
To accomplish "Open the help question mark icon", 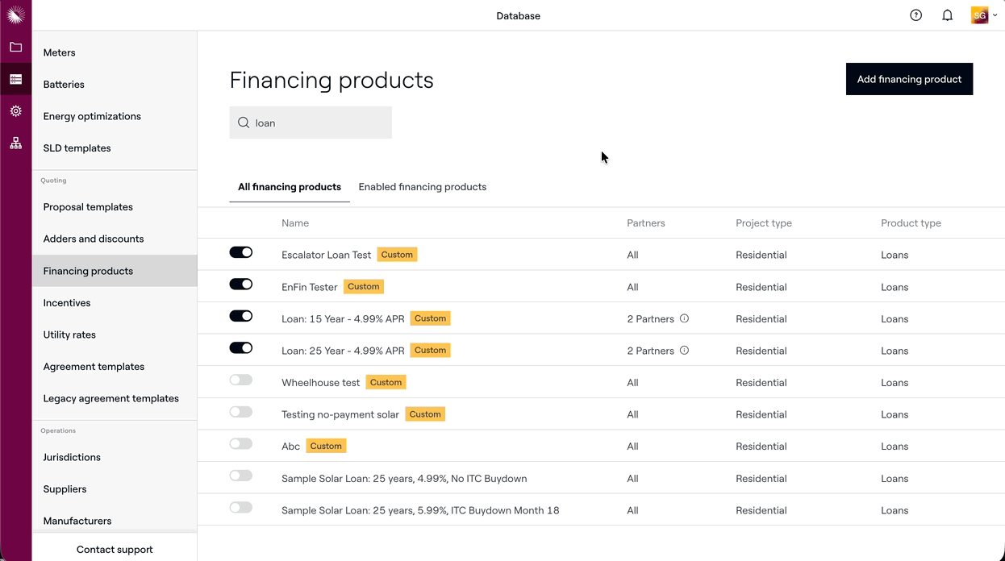I will click(x=915, y=15).
